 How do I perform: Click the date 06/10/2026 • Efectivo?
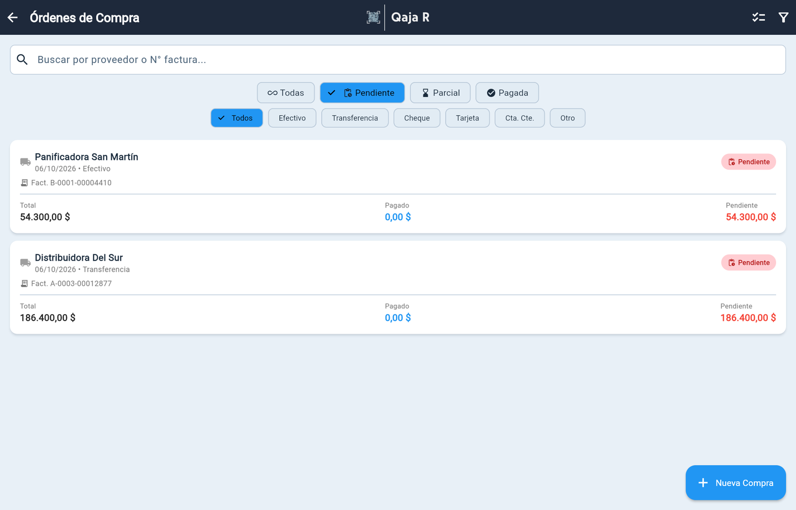72,169
